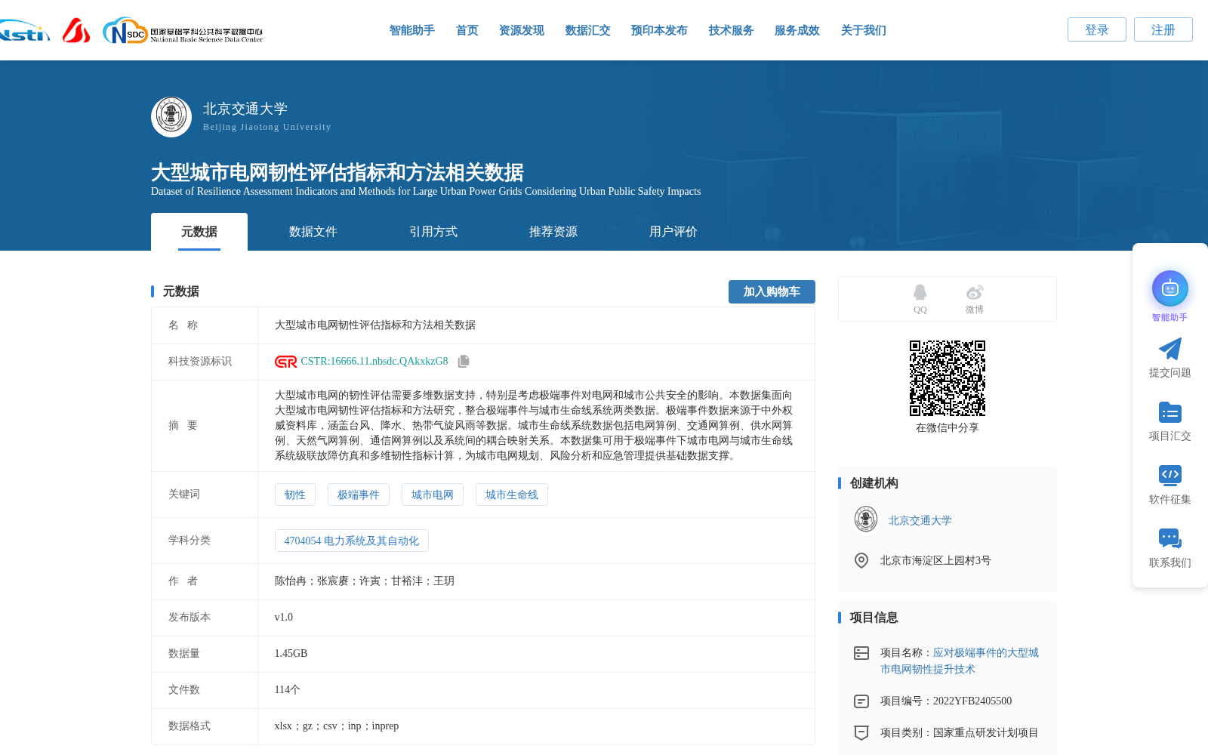Screen dimensions: 1208x755
Task: Click the author list 陈怡冉；张宸赓；许寅
Action: [x=365, y=581]
